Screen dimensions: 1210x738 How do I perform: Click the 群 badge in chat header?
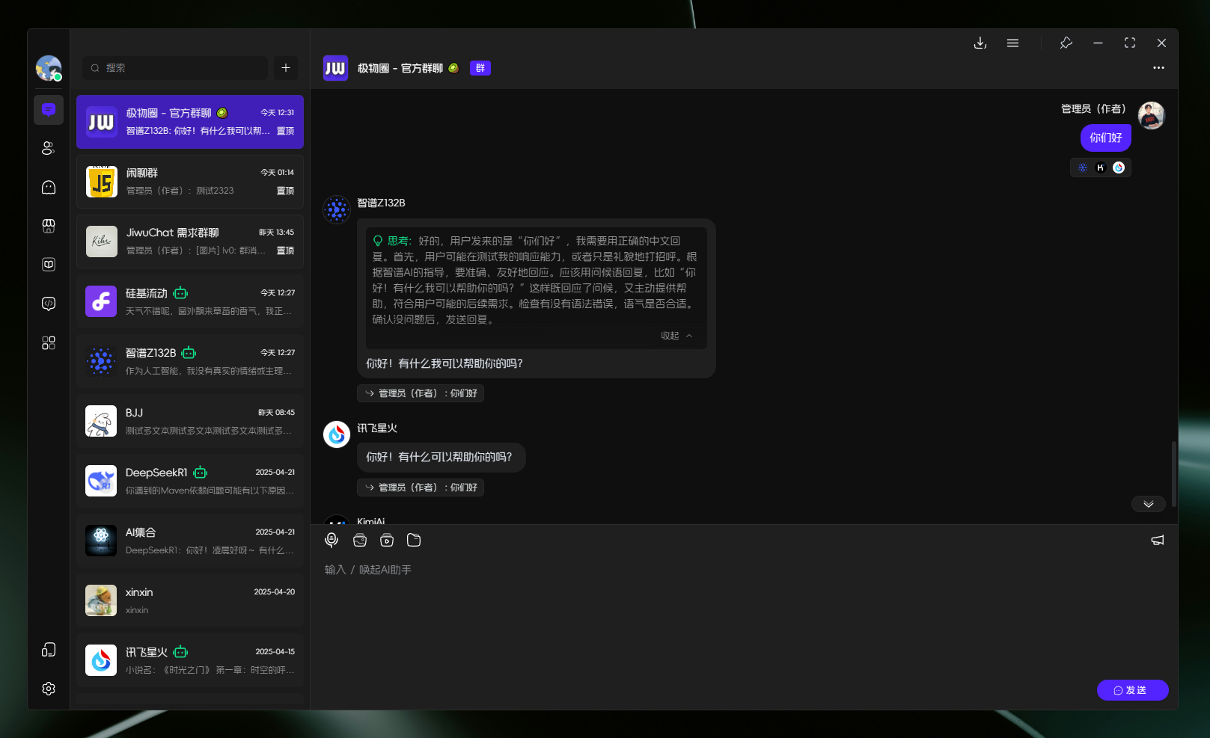[x=480, y=68]
